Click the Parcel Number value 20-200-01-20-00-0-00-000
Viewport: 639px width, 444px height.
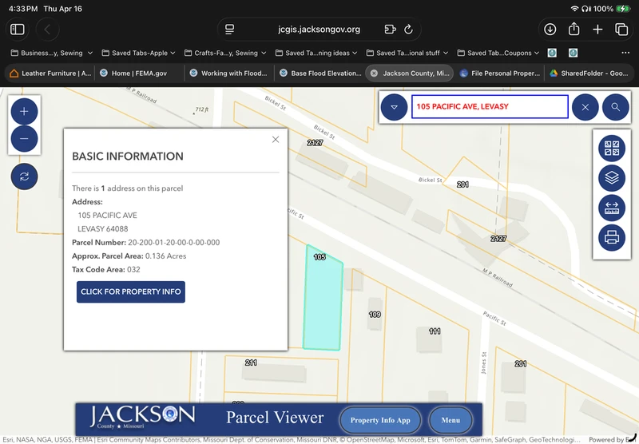173,243
